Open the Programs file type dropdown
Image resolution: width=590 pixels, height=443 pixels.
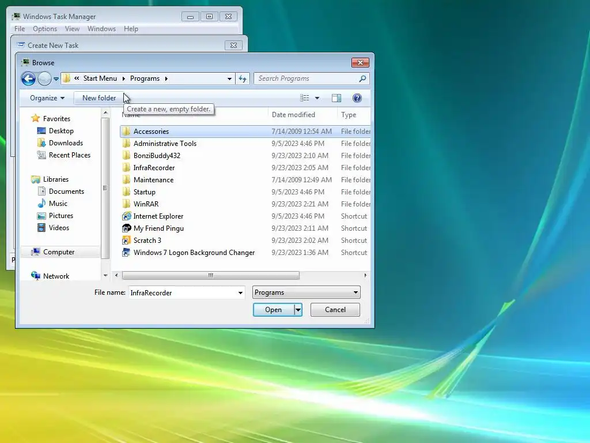coord(307,292)
